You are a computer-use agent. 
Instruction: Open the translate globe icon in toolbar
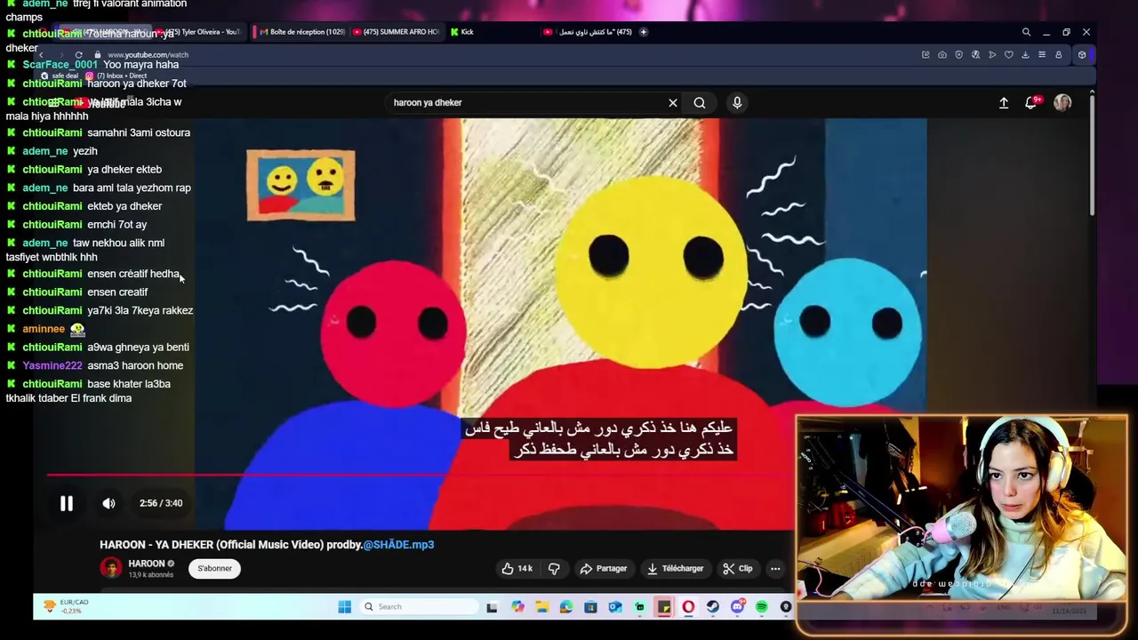coord(975,55)
